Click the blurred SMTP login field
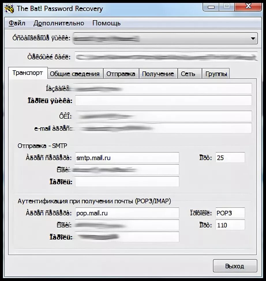Viewport: 266px width, 281px height. [127, 170]
